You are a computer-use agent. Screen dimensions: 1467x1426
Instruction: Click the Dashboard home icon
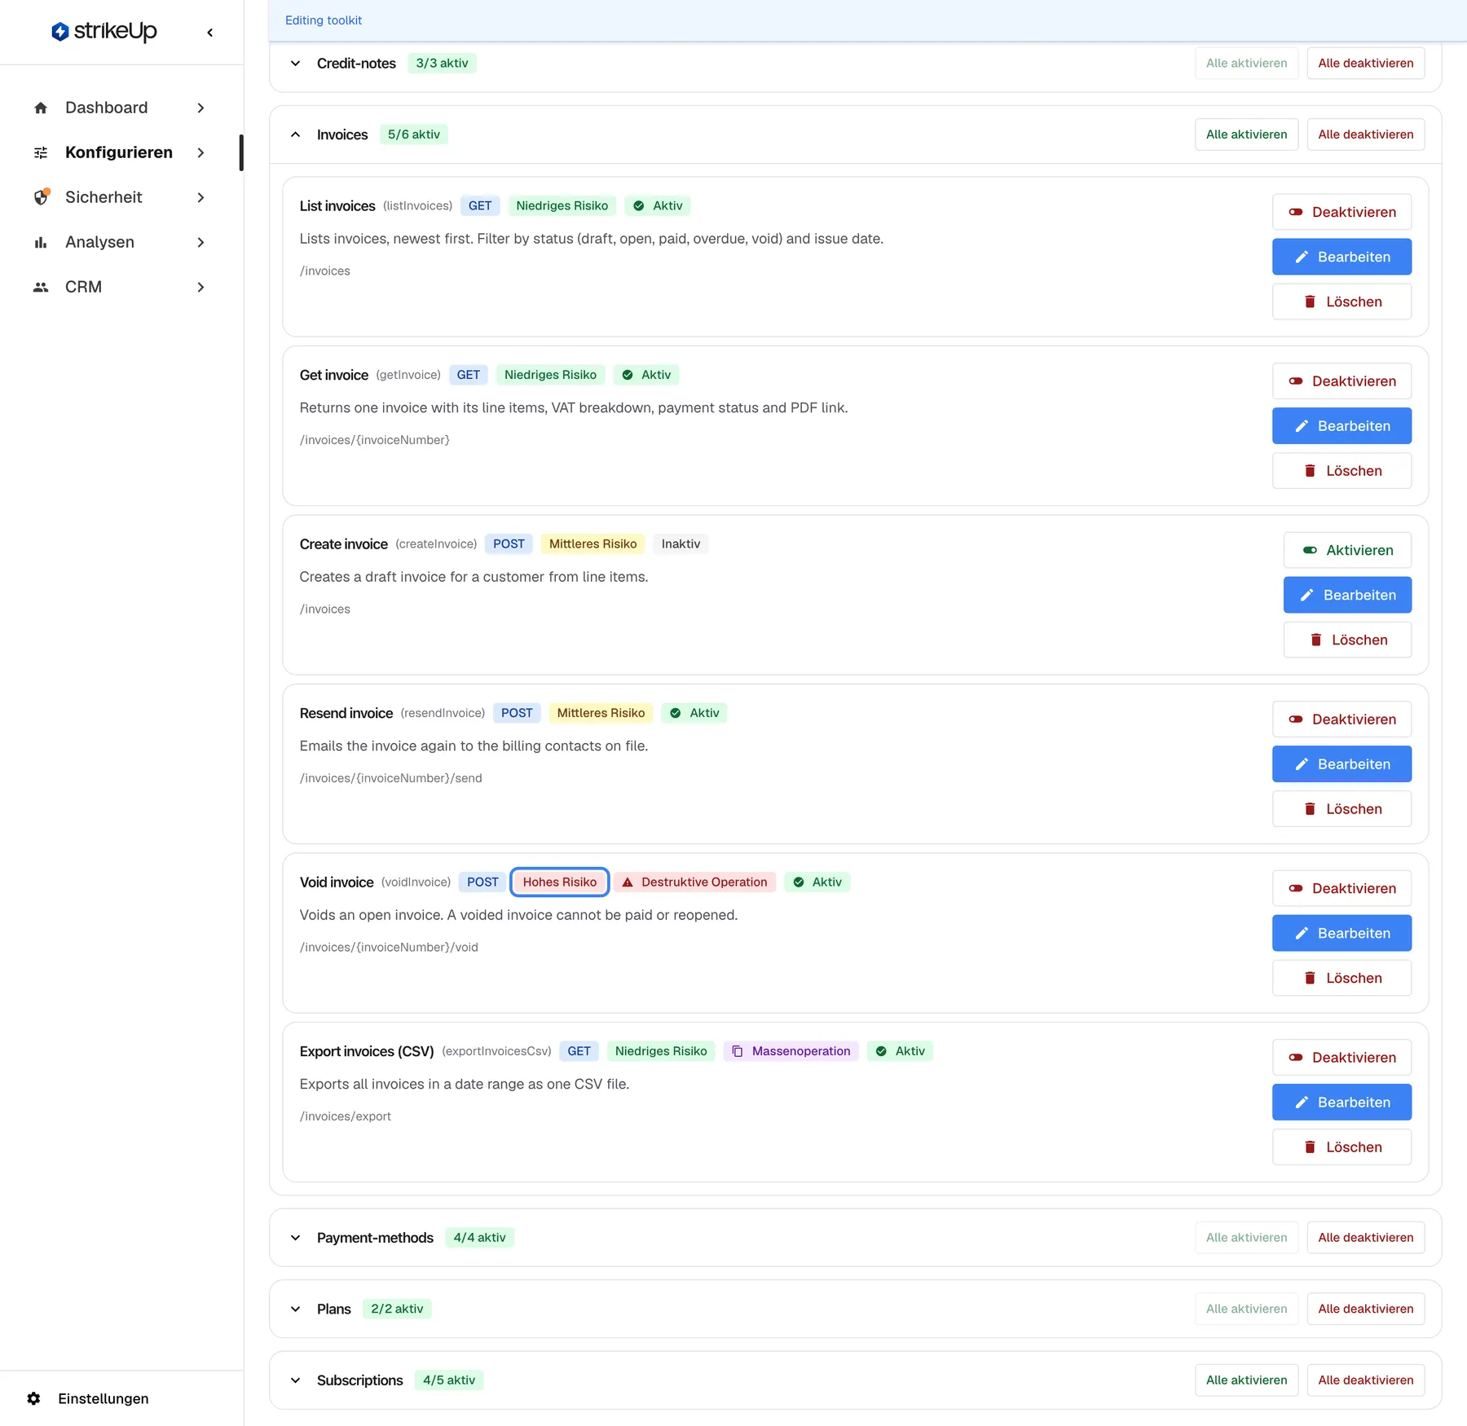coord(41,108)
